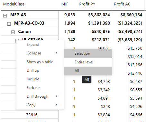Select Show as a table

[40, 62]
